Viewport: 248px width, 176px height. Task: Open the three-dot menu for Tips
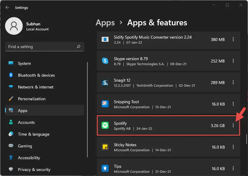point(233,168)
